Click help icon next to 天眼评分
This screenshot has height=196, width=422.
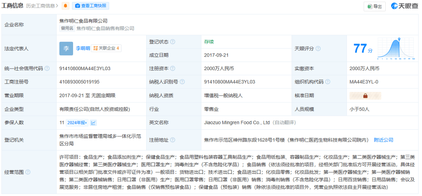point(318,49)
